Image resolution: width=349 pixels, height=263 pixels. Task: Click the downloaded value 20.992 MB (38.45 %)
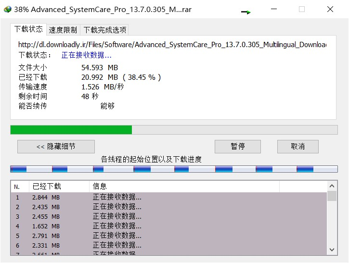(x=121, y=77)
